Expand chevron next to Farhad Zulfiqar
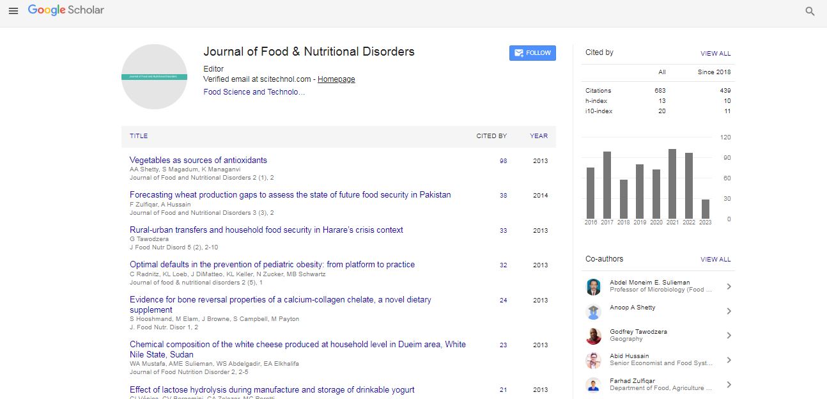This screenshot has height=399, width=827. (x=729, y=385)
